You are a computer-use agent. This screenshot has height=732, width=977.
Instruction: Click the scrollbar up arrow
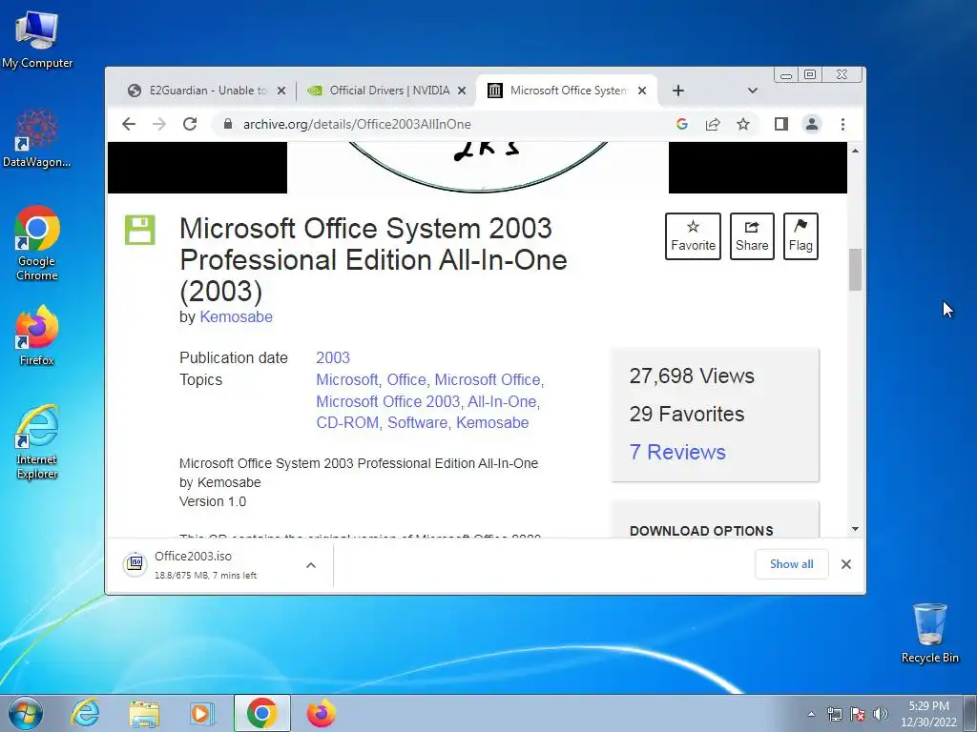tap(855, 151)
